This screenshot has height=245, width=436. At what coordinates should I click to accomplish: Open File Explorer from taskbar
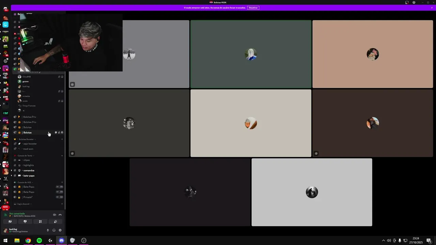point(17,241)
